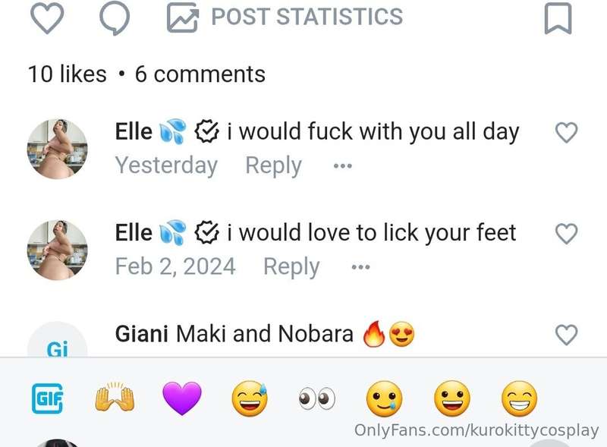The width and height of the screenshot is (607, 447).
Task: Bookmark this post
Action: [558, 17]
